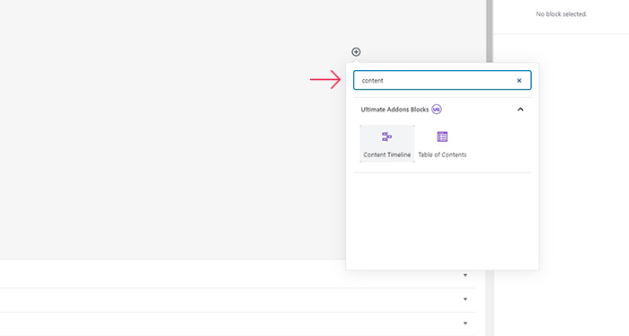The image size is (629, 336).
Task: Click the add block plus icon
Action: click(x=356, y=52)
